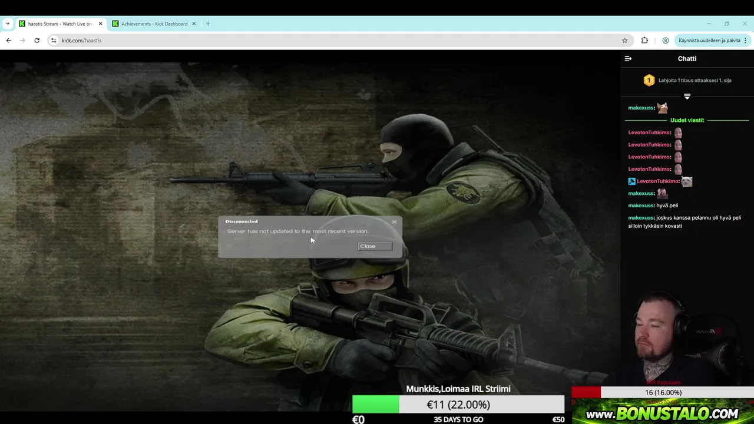Viewport: 754px width, 424px height.
Task: Open a new browser tab
Action: click(x=208, y=24)
